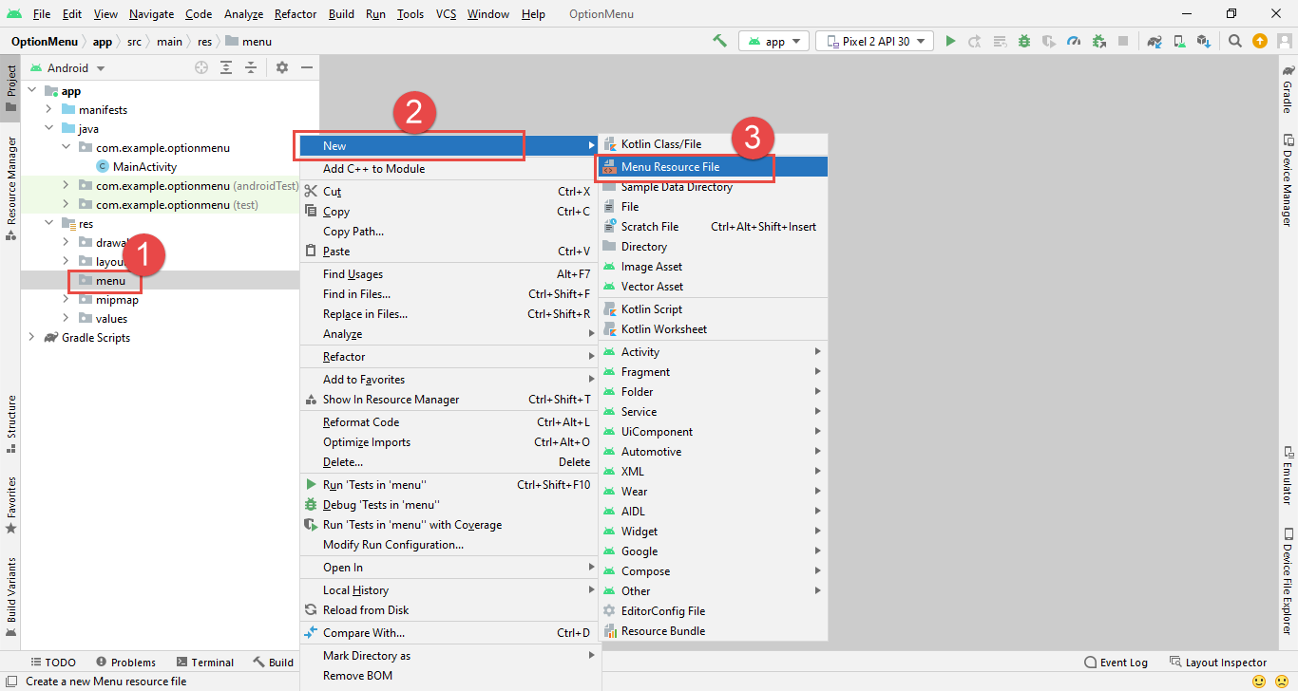This screenshot has width=1298, height=691.
Task: Open SDK Manager from toolbar
Action: click(x=1204, y=41)
